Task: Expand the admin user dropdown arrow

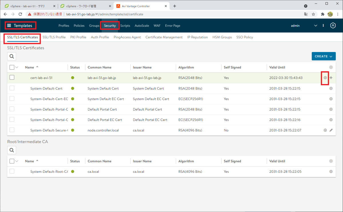Action: pyautogui.click(x=316, y=26)
